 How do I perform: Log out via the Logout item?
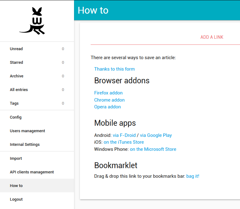[16, 199]
